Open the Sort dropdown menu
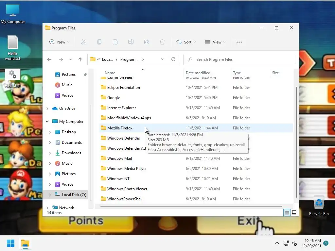This screenshot has width=335, height=251. [x=186, y=42]
